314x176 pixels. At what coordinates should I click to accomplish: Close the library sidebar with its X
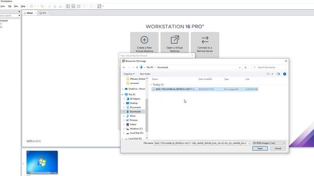pos(19,12)
